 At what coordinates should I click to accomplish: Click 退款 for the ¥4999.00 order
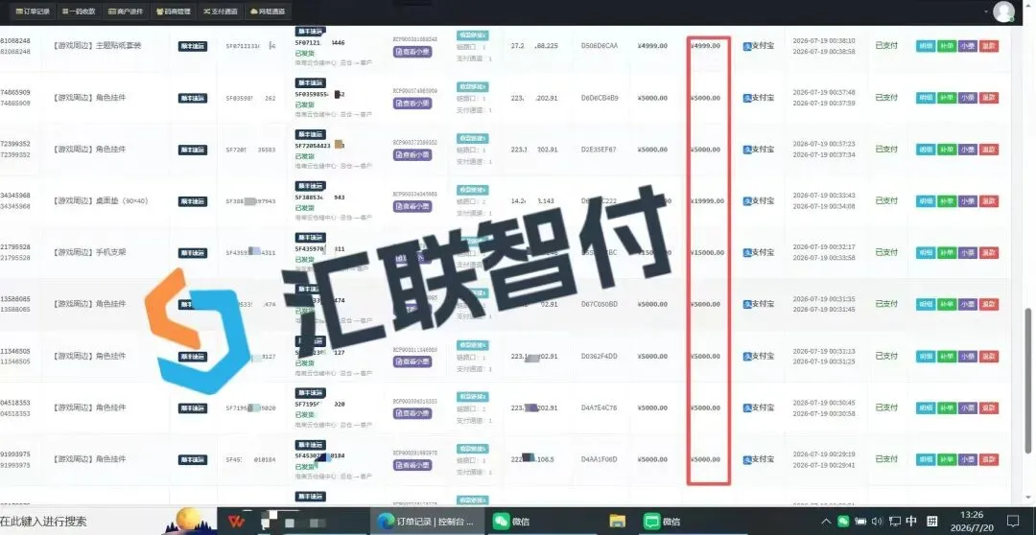click(989, 46)
